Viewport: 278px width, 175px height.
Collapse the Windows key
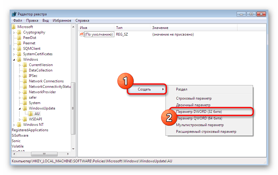(x=14, y=60)
